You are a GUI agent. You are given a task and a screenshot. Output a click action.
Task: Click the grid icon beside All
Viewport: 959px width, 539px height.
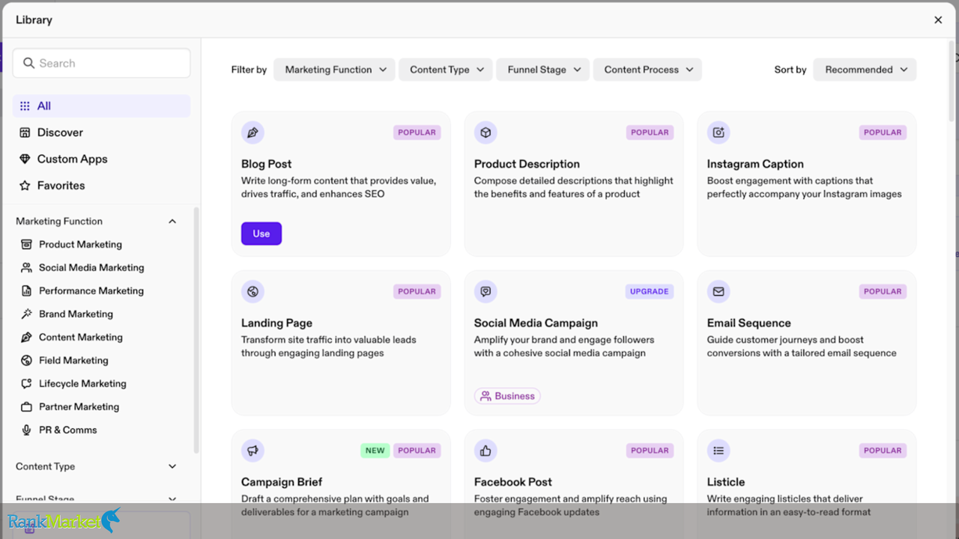click(x=25, y=106)
